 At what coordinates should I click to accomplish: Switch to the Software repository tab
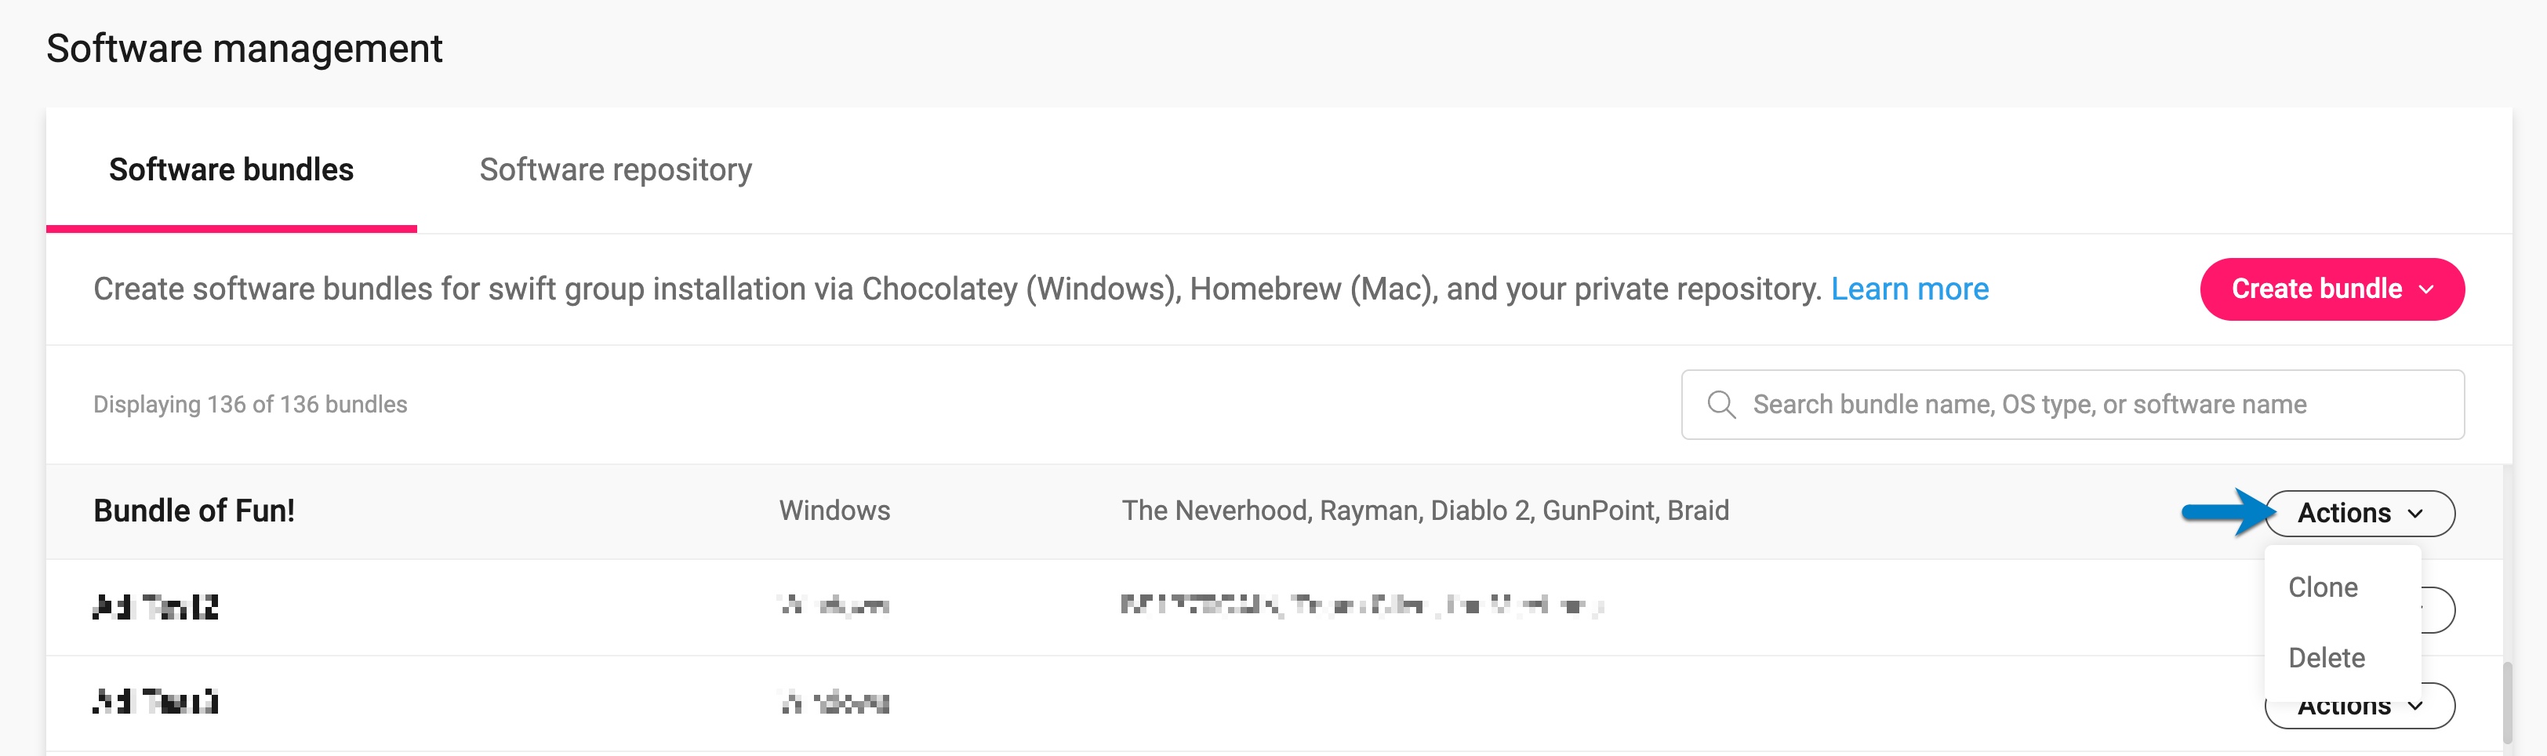coord(615,170)
